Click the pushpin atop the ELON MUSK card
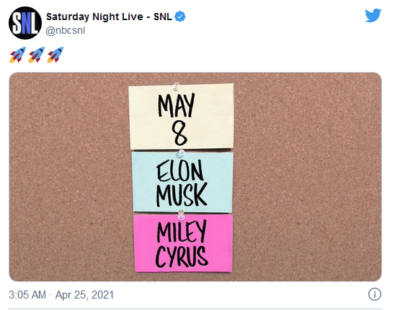Screen dimensions: 395x310 click(x=180, y=153)
